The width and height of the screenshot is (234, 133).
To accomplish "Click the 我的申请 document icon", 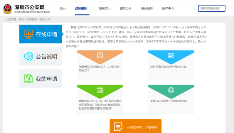I will [x=29, y=78].
